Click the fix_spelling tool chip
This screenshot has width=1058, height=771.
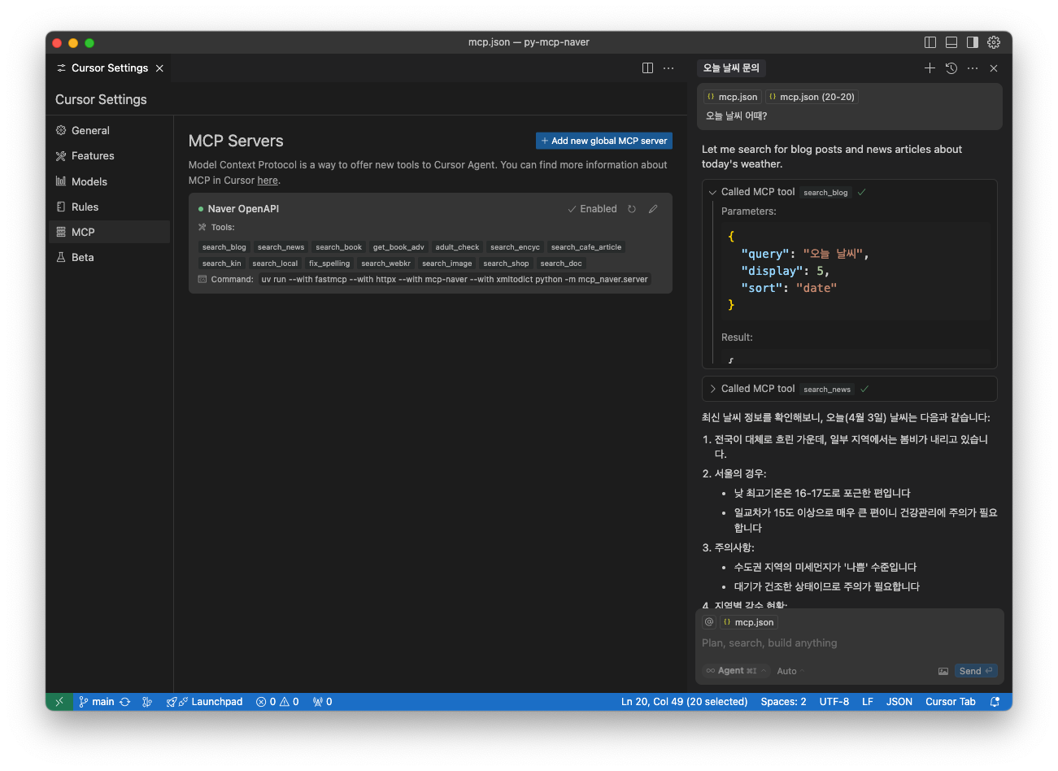[x=329, y=264]
